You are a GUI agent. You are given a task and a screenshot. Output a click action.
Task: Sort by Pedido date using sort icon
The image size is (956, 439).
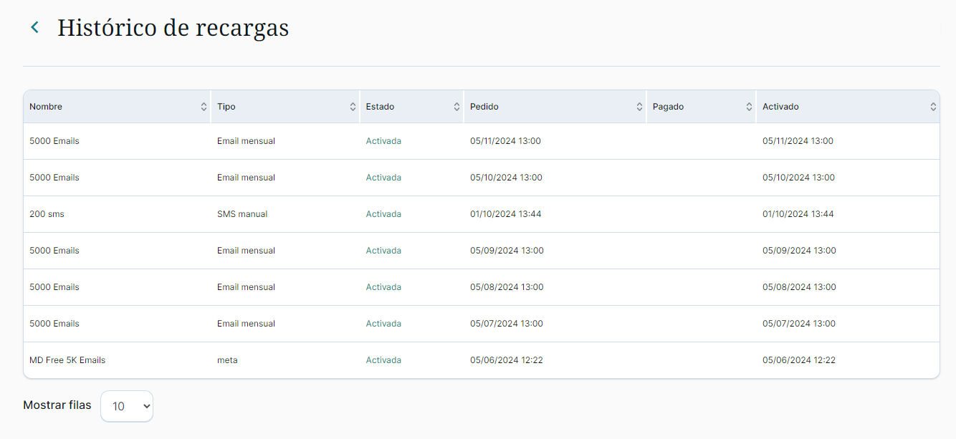(639, 107)
